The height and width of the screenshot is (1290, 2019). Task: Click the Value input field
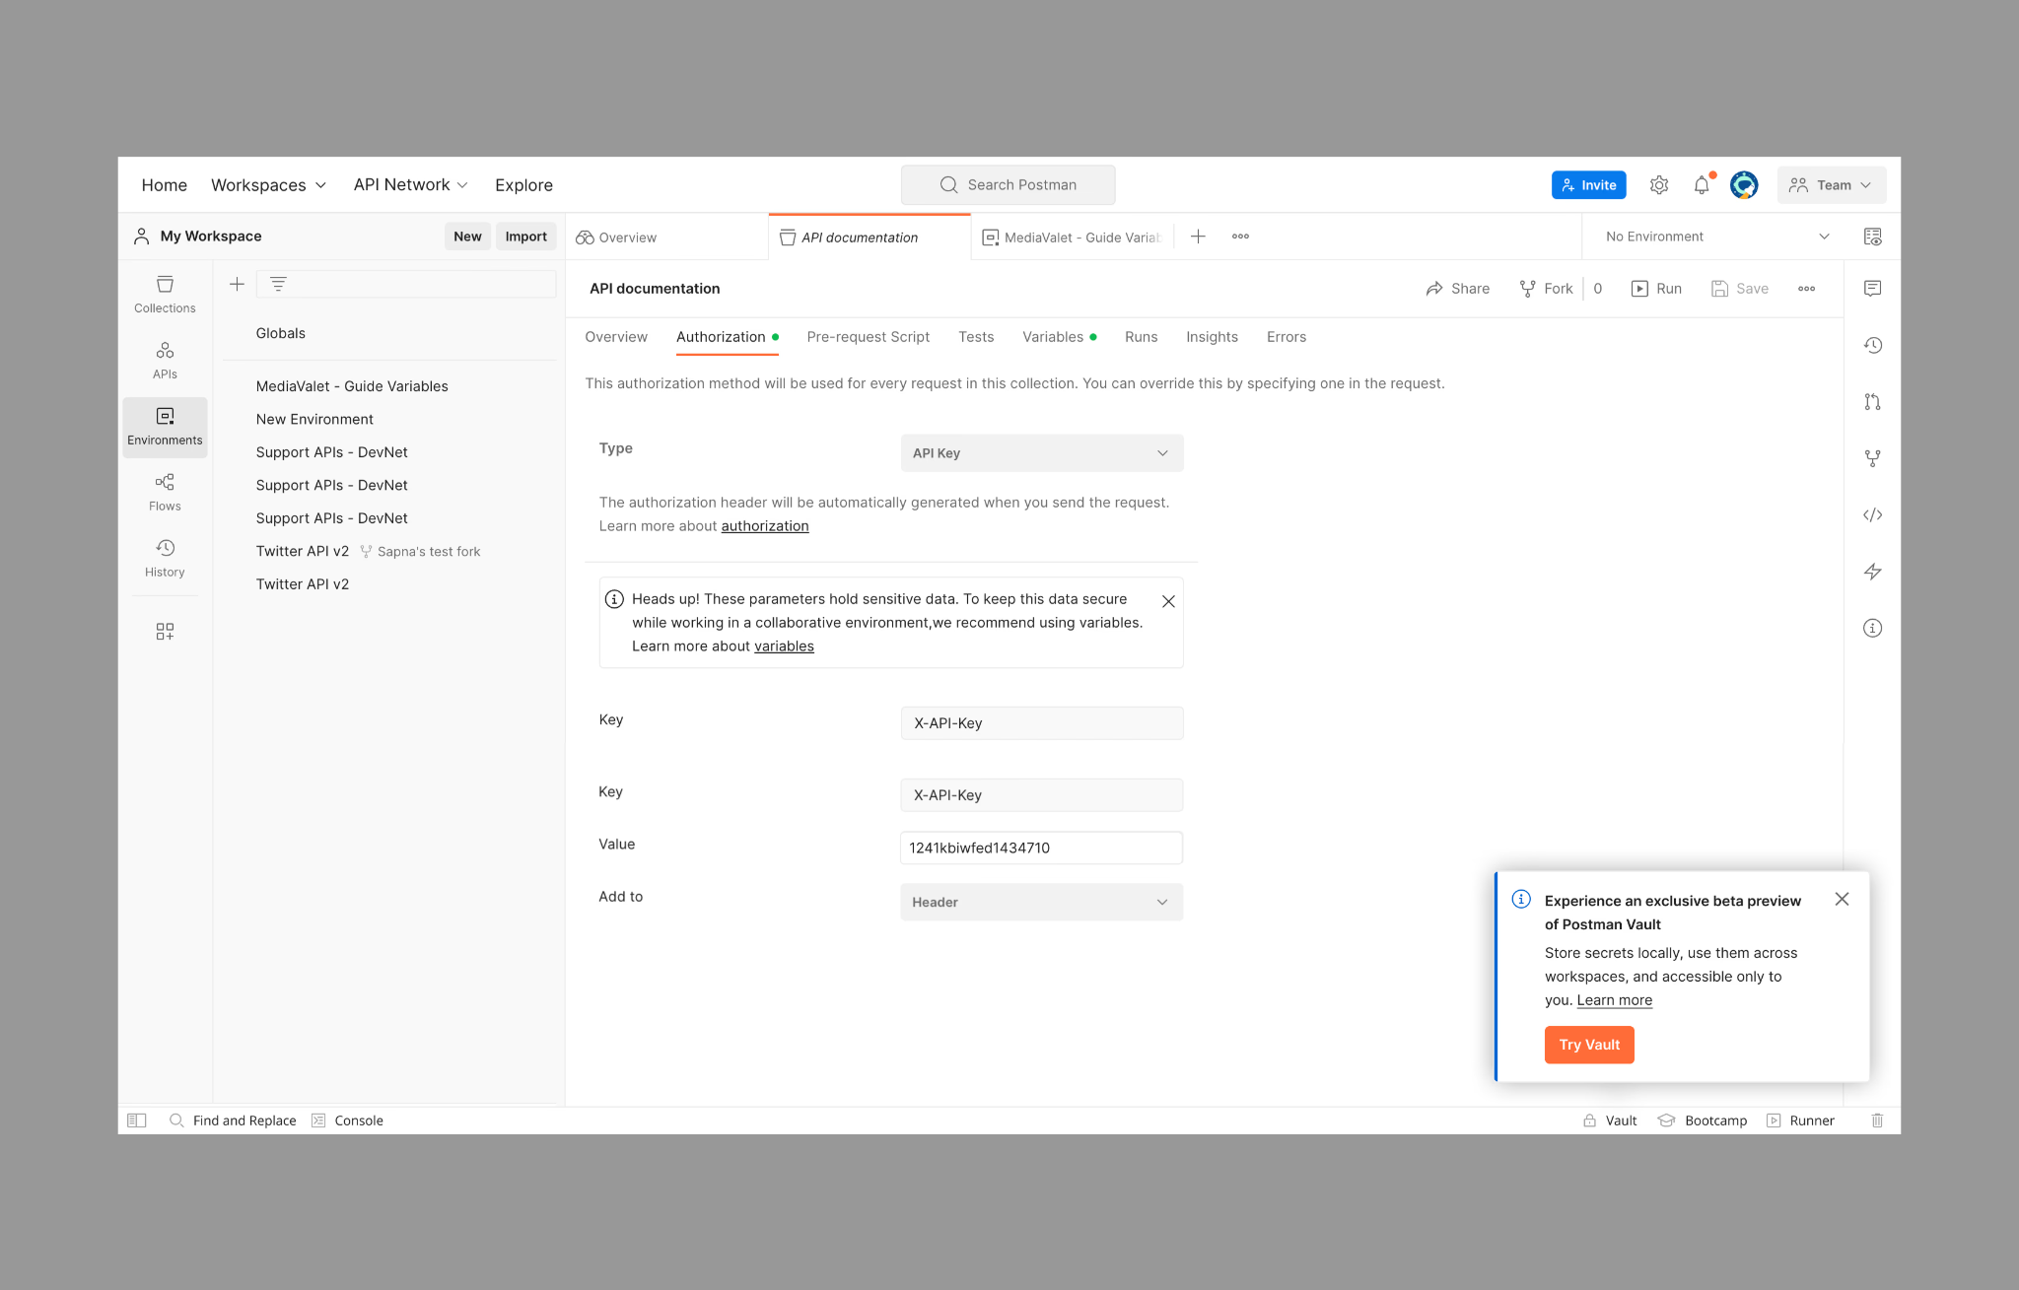1041,848
